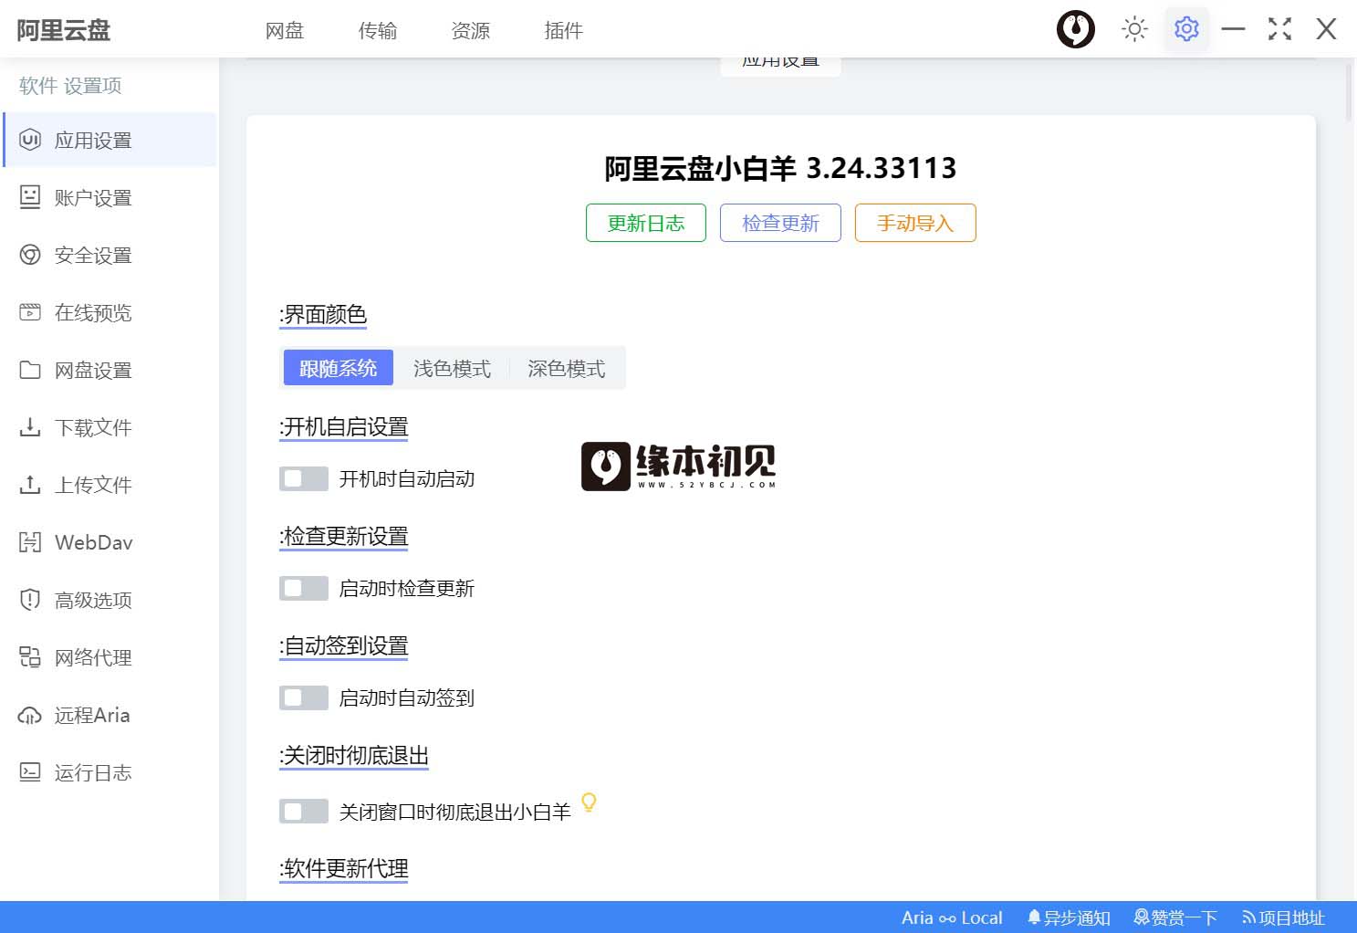This screenshot has height=933, width=1357.
Task: Click 赞赏一下 in the status bar
Action: (x=1175, y=917)
